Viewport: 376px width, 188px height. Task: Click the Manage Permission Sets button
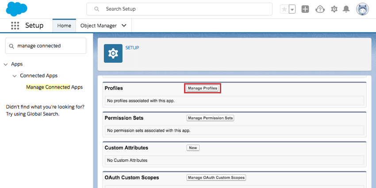[210, 118]
